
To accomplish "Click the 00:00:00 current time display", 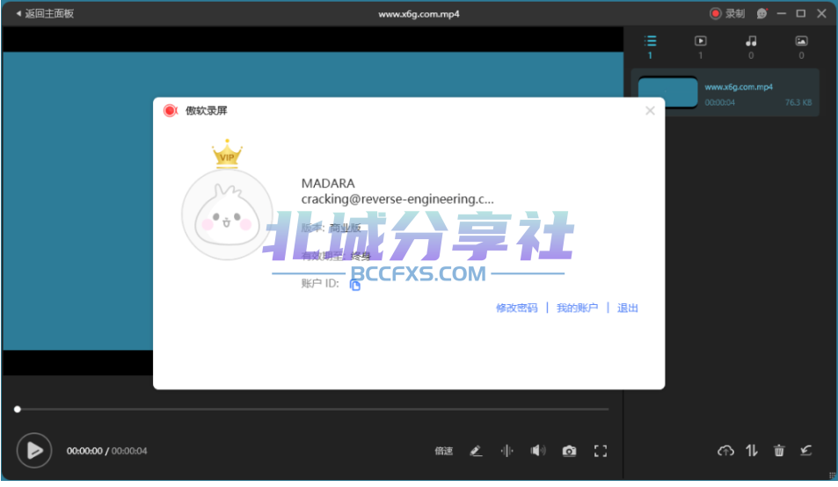I will [84, 451].
